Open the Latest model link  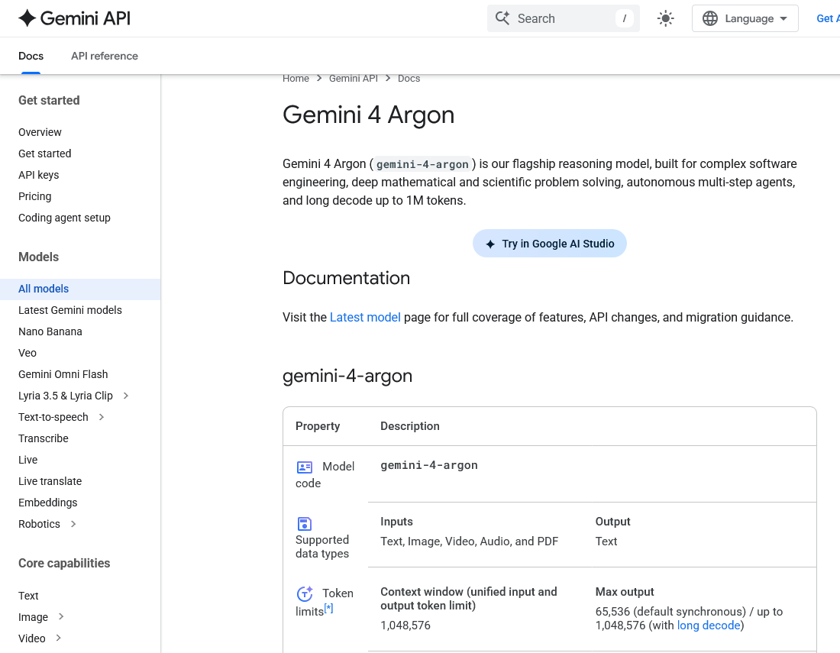[x=365, y=317]
